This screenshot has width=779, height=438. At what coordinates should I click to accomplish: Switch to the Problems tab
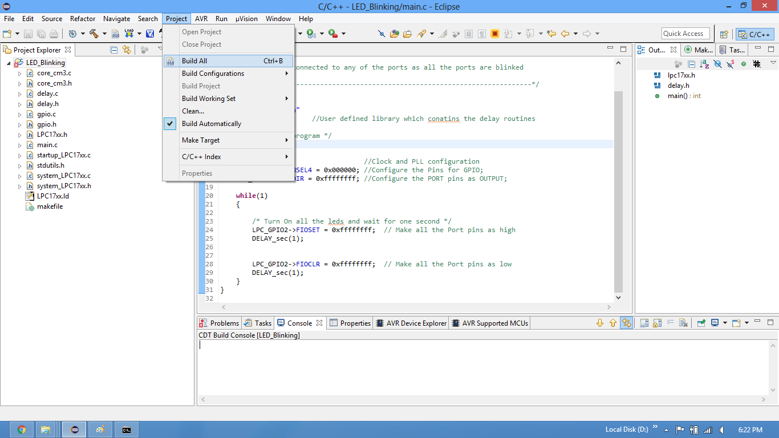point(219,323)
